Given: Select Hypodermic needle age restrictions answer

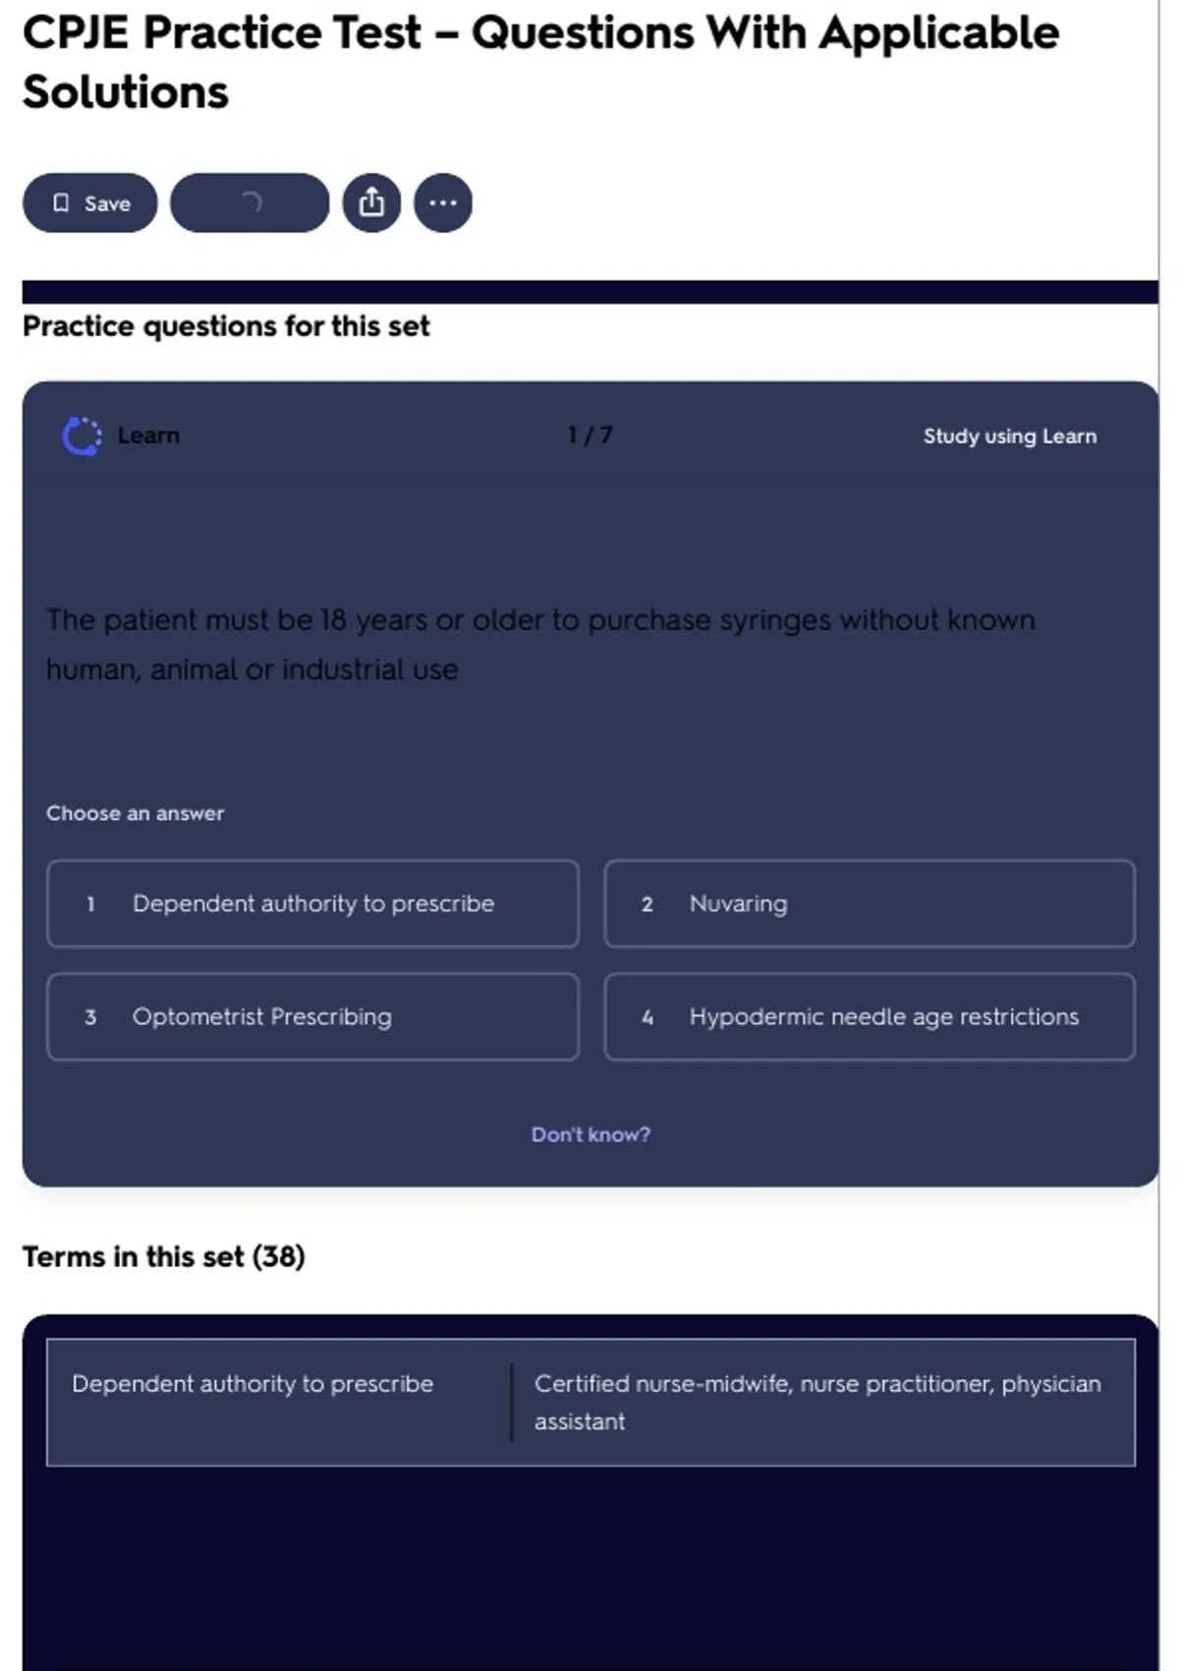Looking at the screenshot, I should click(870, 1017).
